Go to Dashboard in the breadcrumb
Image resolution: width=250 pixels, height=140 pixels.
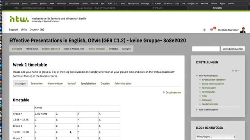(x=17, y=49)
